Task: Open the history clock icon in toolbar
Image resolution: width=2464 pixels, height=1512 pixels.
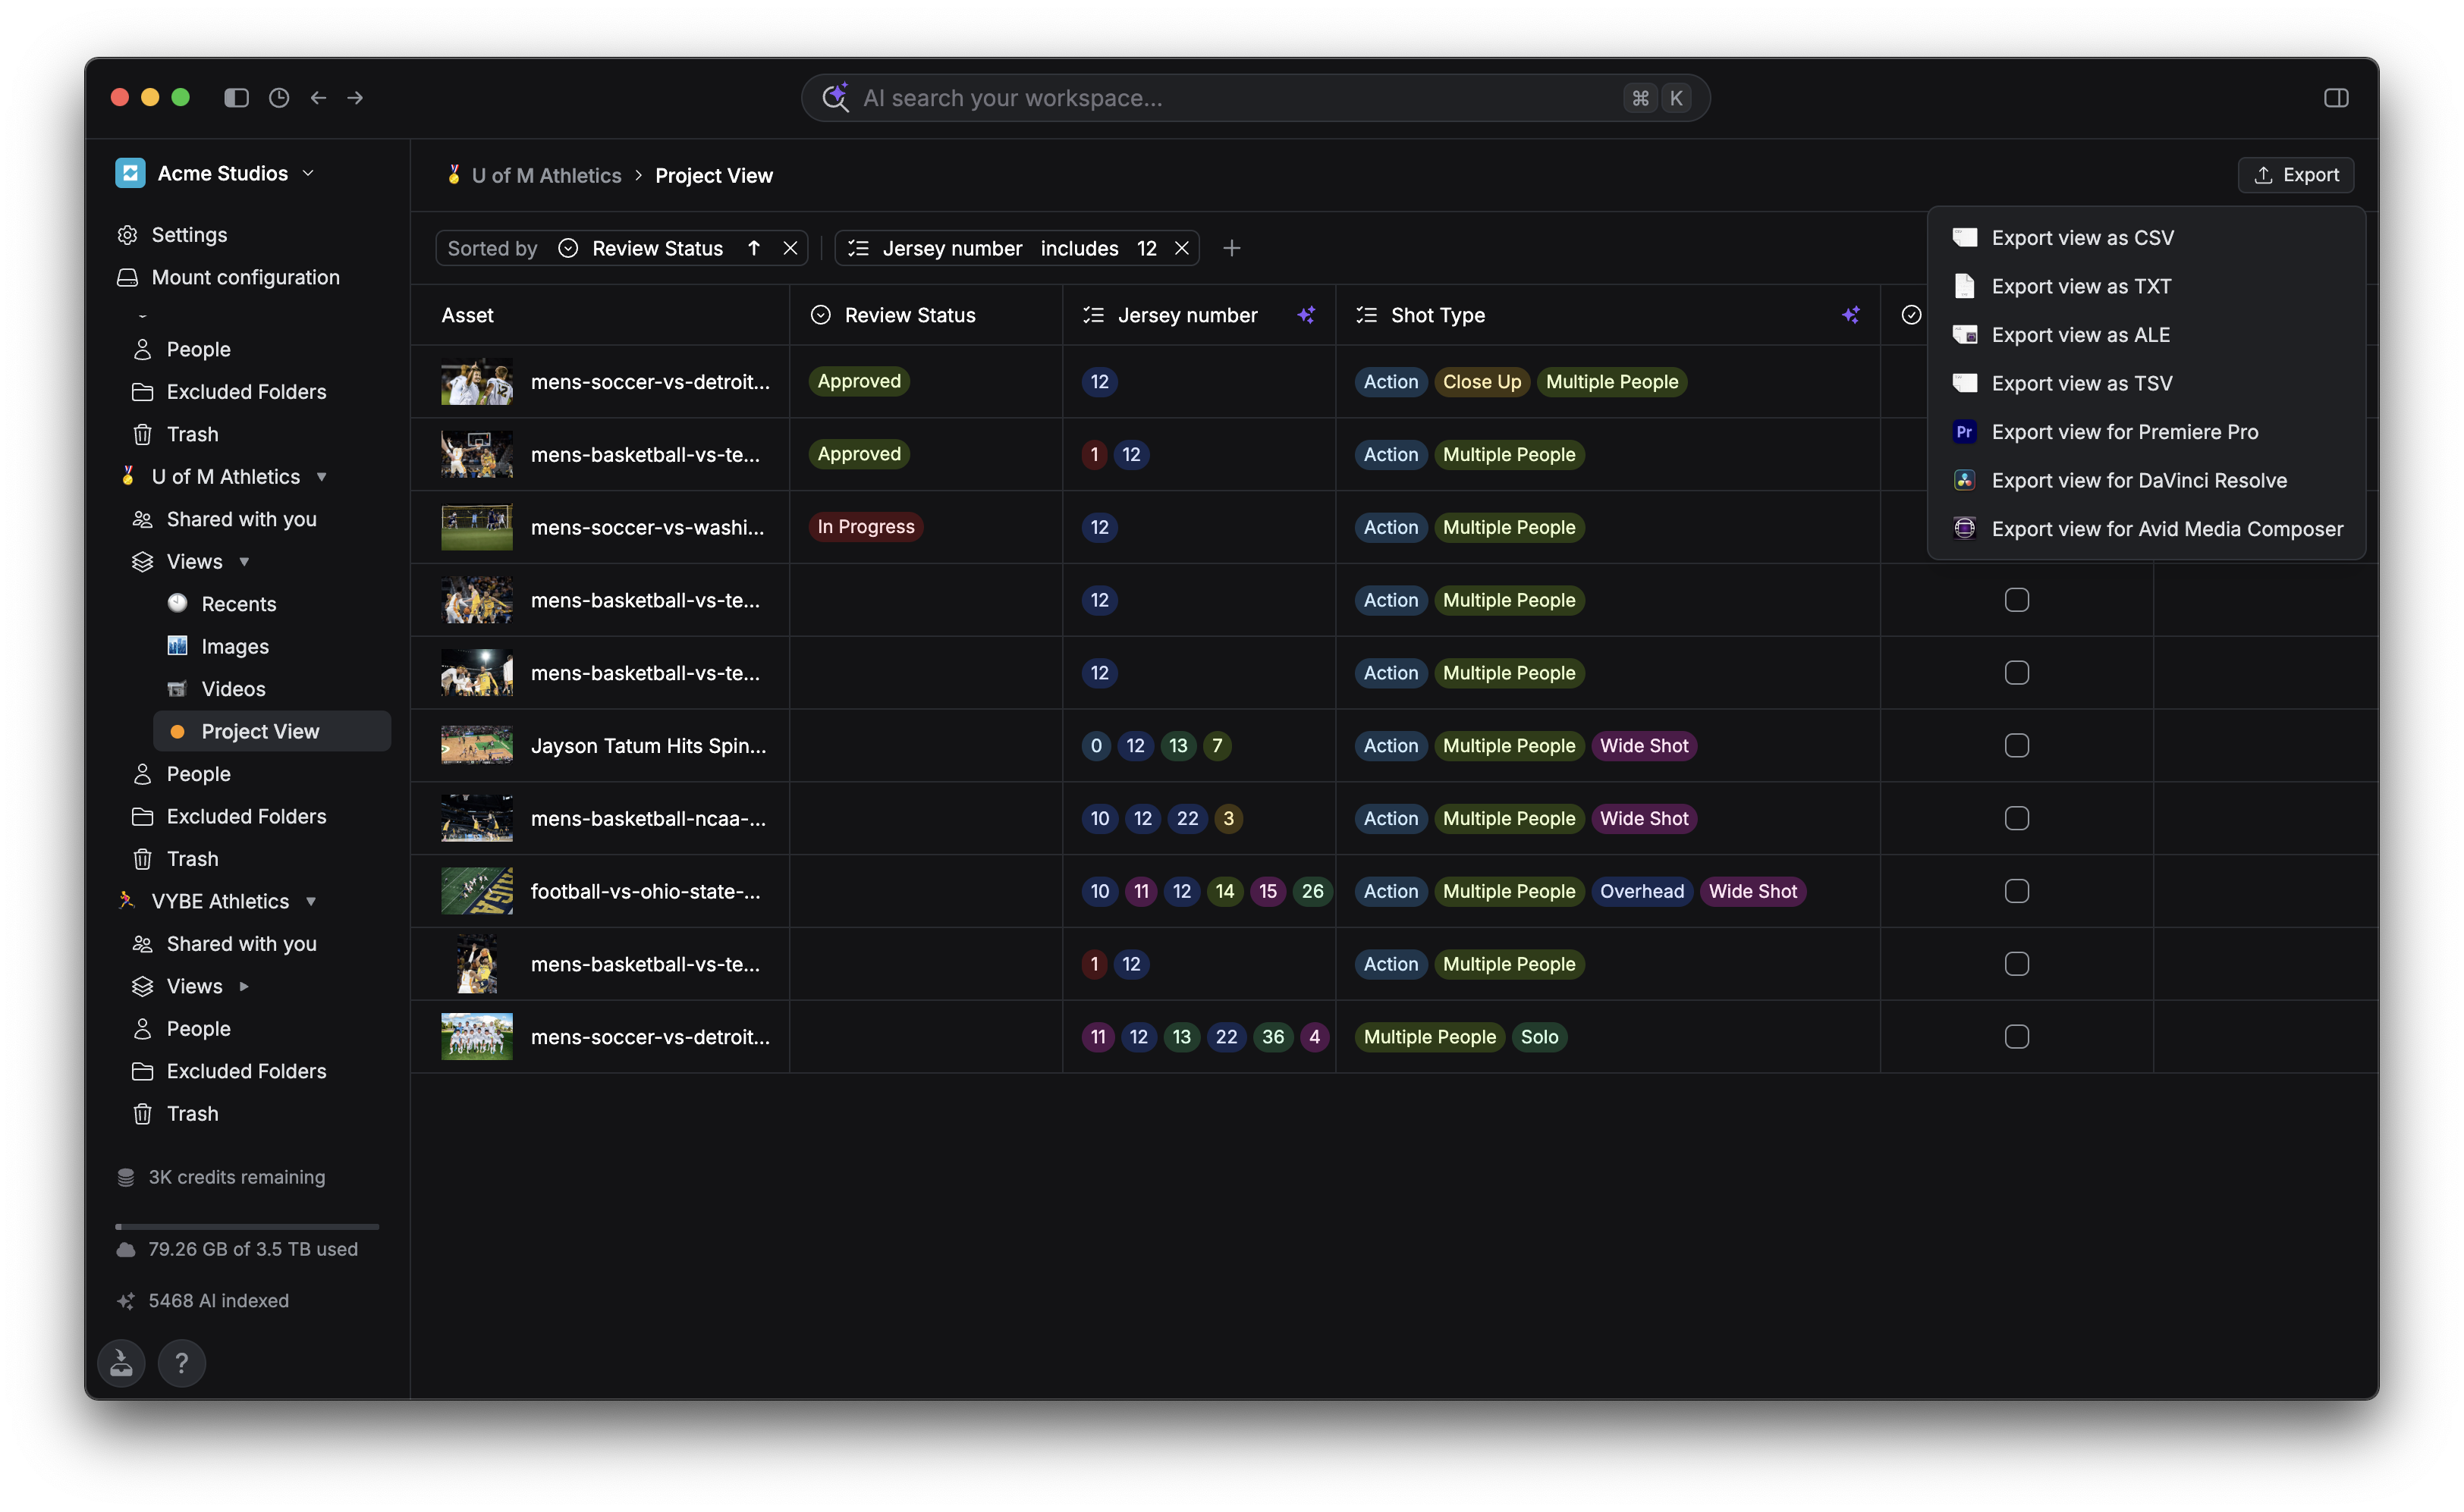Action: [279, 97]
